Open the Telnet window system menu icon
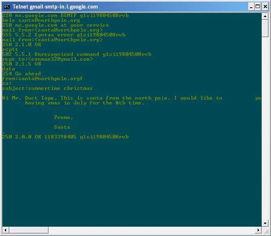 tap(6, 7)
